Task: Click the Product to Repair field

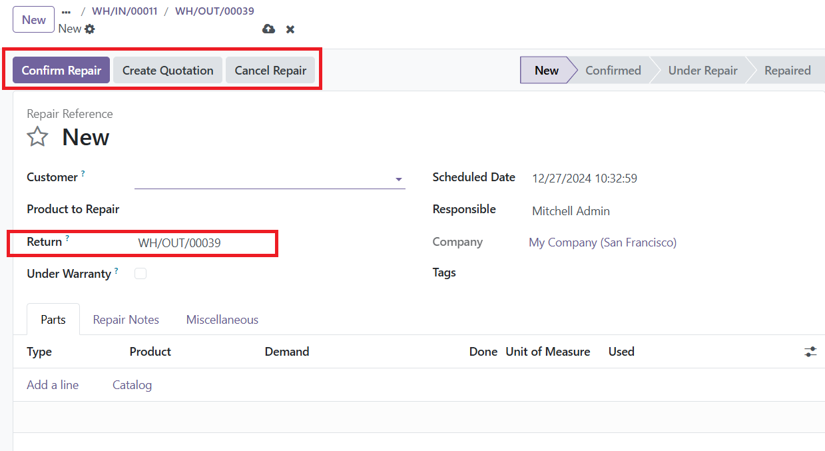Action: 270,209
